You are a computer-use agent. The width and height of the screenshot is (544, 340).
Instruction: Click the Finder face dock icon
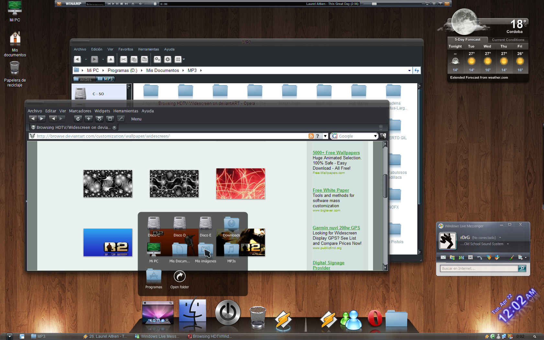point(192,312)
